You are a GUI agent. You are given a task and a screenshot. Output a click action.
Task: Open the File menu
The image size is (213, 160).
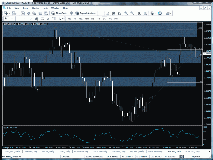point(9,8)
